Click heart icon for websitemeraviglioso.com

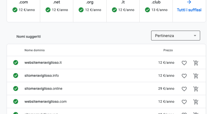tap(184, 102)
